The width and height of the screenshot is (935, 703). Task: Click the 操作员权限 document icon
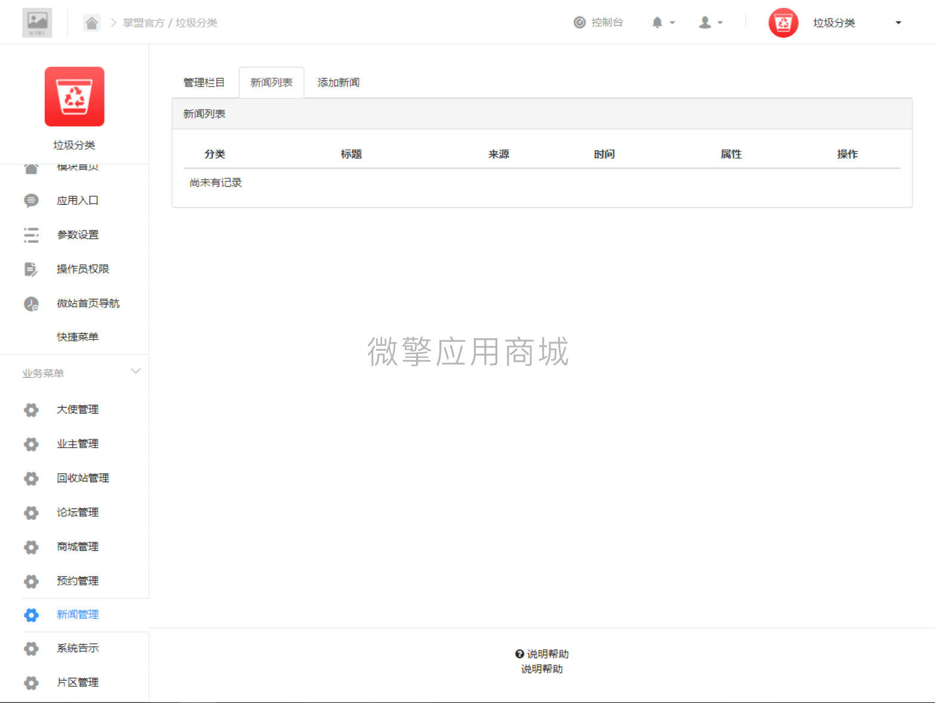tap(31, 269)
